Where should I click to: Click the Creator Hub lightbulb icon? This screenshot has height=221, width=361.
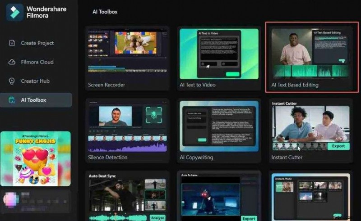click(x=12, y=81)
